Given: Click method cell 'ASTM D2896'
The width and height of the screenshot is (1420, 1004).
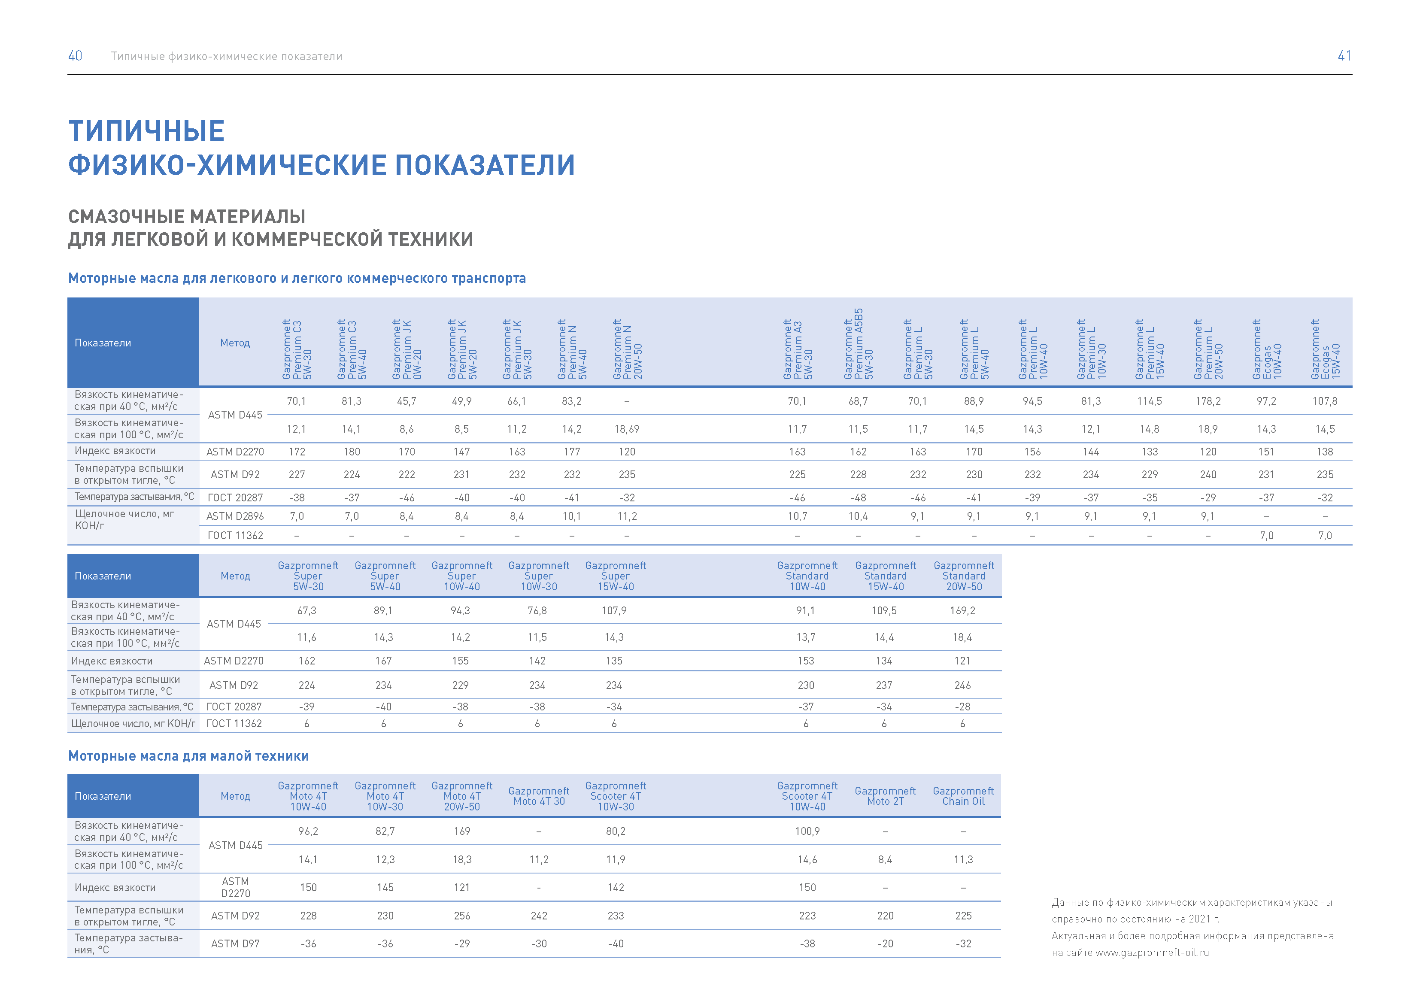Looking at the screenshot, I should pyautogui.click(x=235, y=516).
